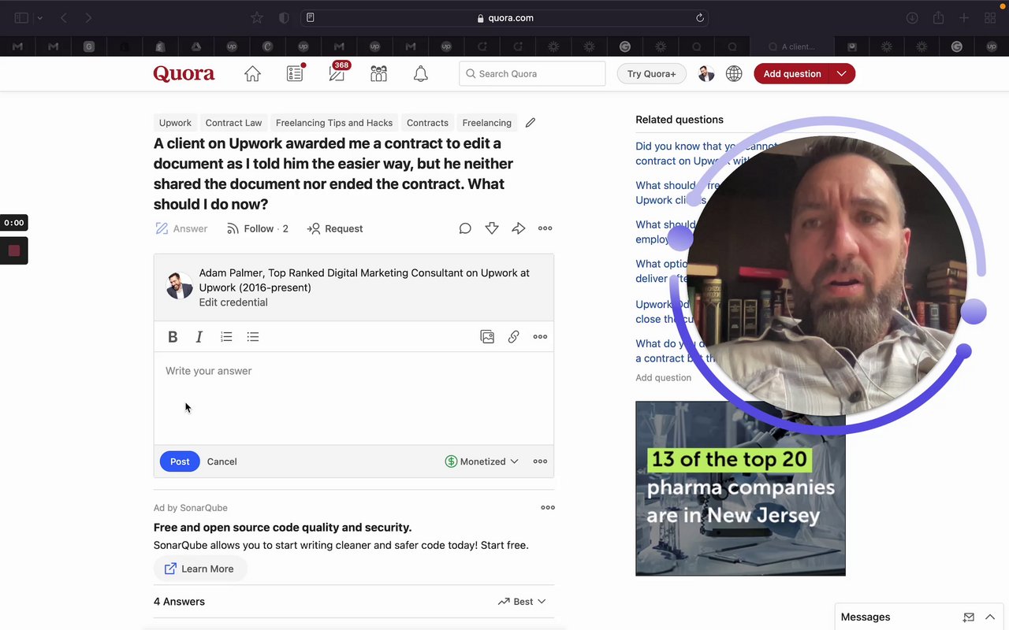This screenshot has width=1009, height=630.
Task: Insert a numbered list in answer
Action: click(226, 337)
